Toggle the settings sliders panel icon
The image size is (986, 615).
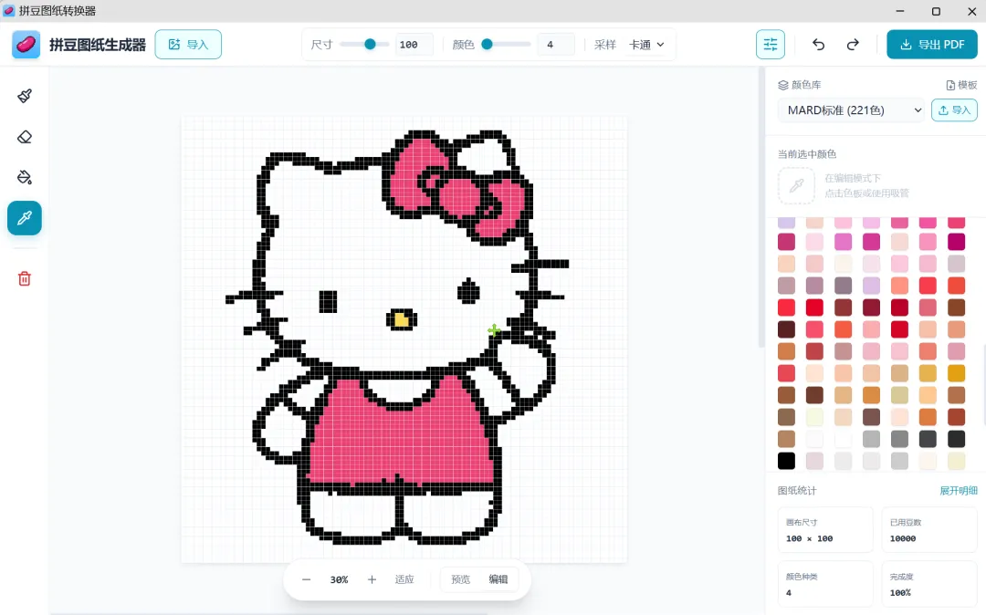(771, 45)
